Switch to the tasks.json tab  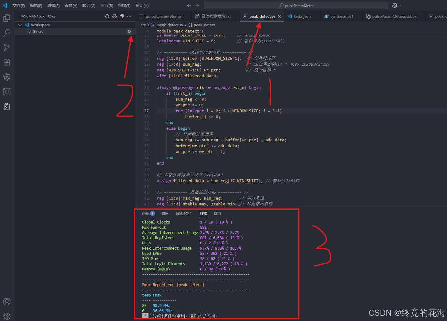click(302, 16)
